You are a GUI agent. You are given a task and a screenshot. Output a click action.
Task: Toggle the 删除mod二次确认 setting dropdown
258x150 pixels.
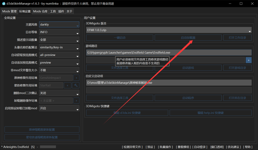[x=59, y=93]
